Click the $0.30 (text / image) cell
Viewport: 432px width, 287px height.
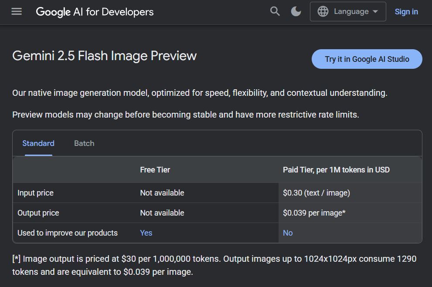click(316, 193)
